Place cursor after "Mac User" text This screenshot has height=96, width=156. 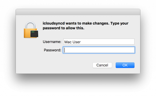(x=81, y=42)
